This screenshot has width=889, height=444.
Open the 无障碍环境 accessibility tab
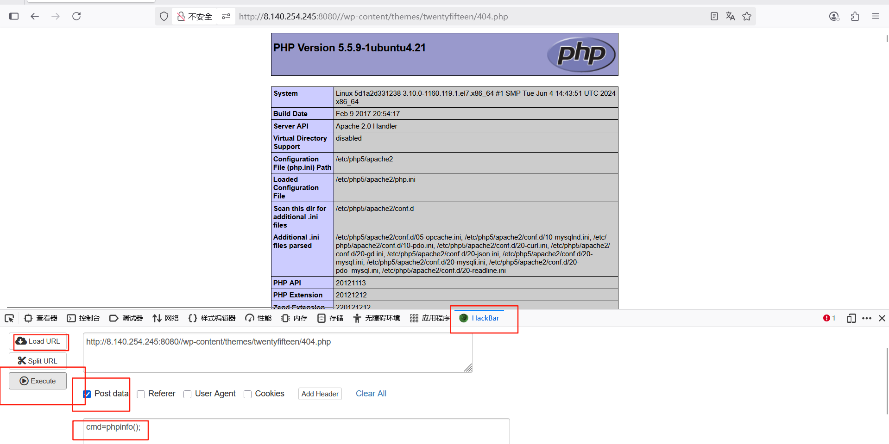point(377,318)
